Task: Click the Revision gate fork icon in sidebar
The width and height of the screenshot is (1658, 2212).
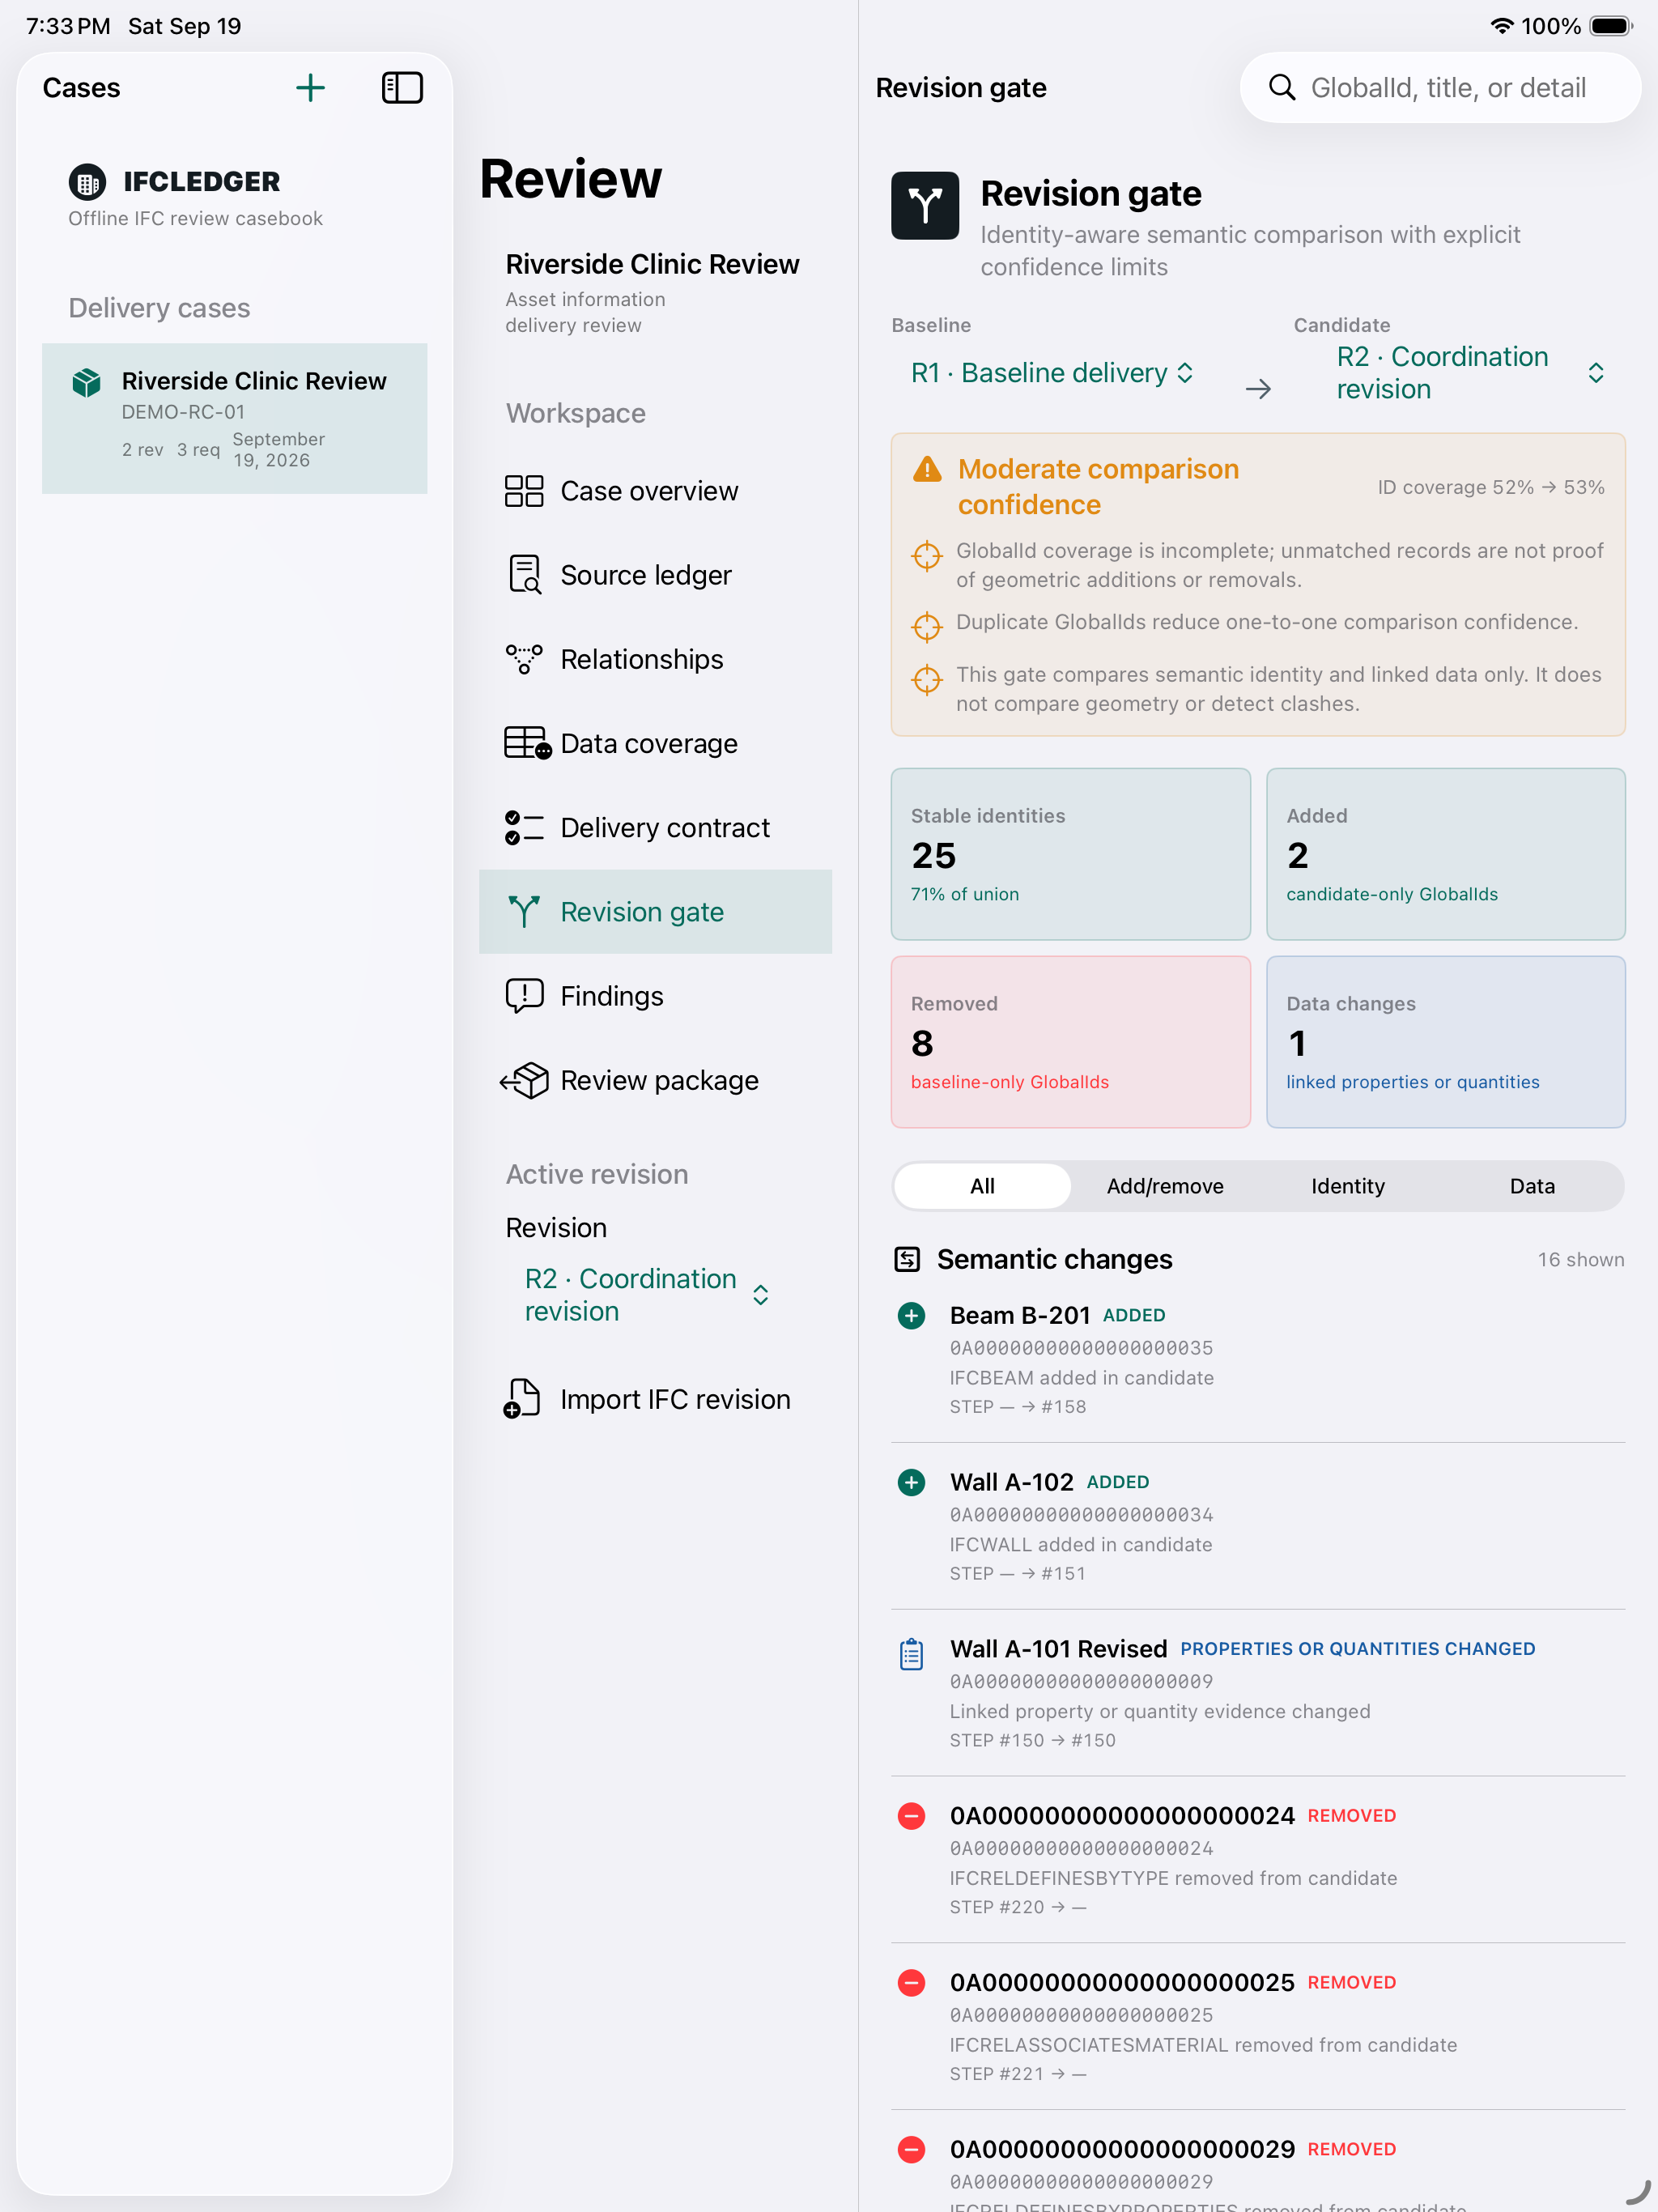Action: point(524,911)
